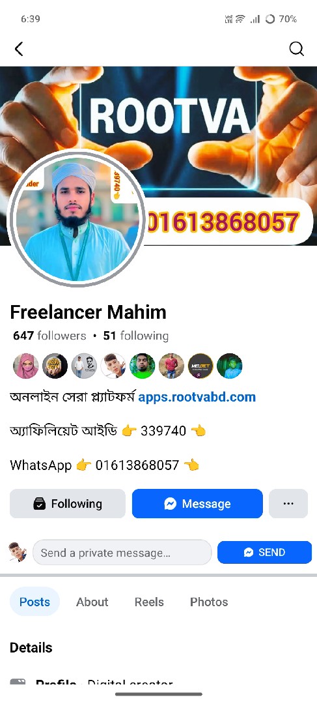Screen dimensions: 317x704
Task: Tap the blue SEND button
Action: (264, 552)
